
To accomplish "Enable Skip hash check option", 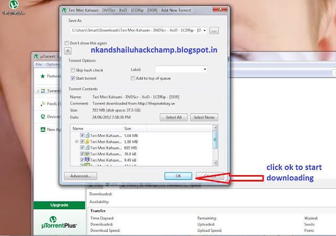I will click(72, 70).
